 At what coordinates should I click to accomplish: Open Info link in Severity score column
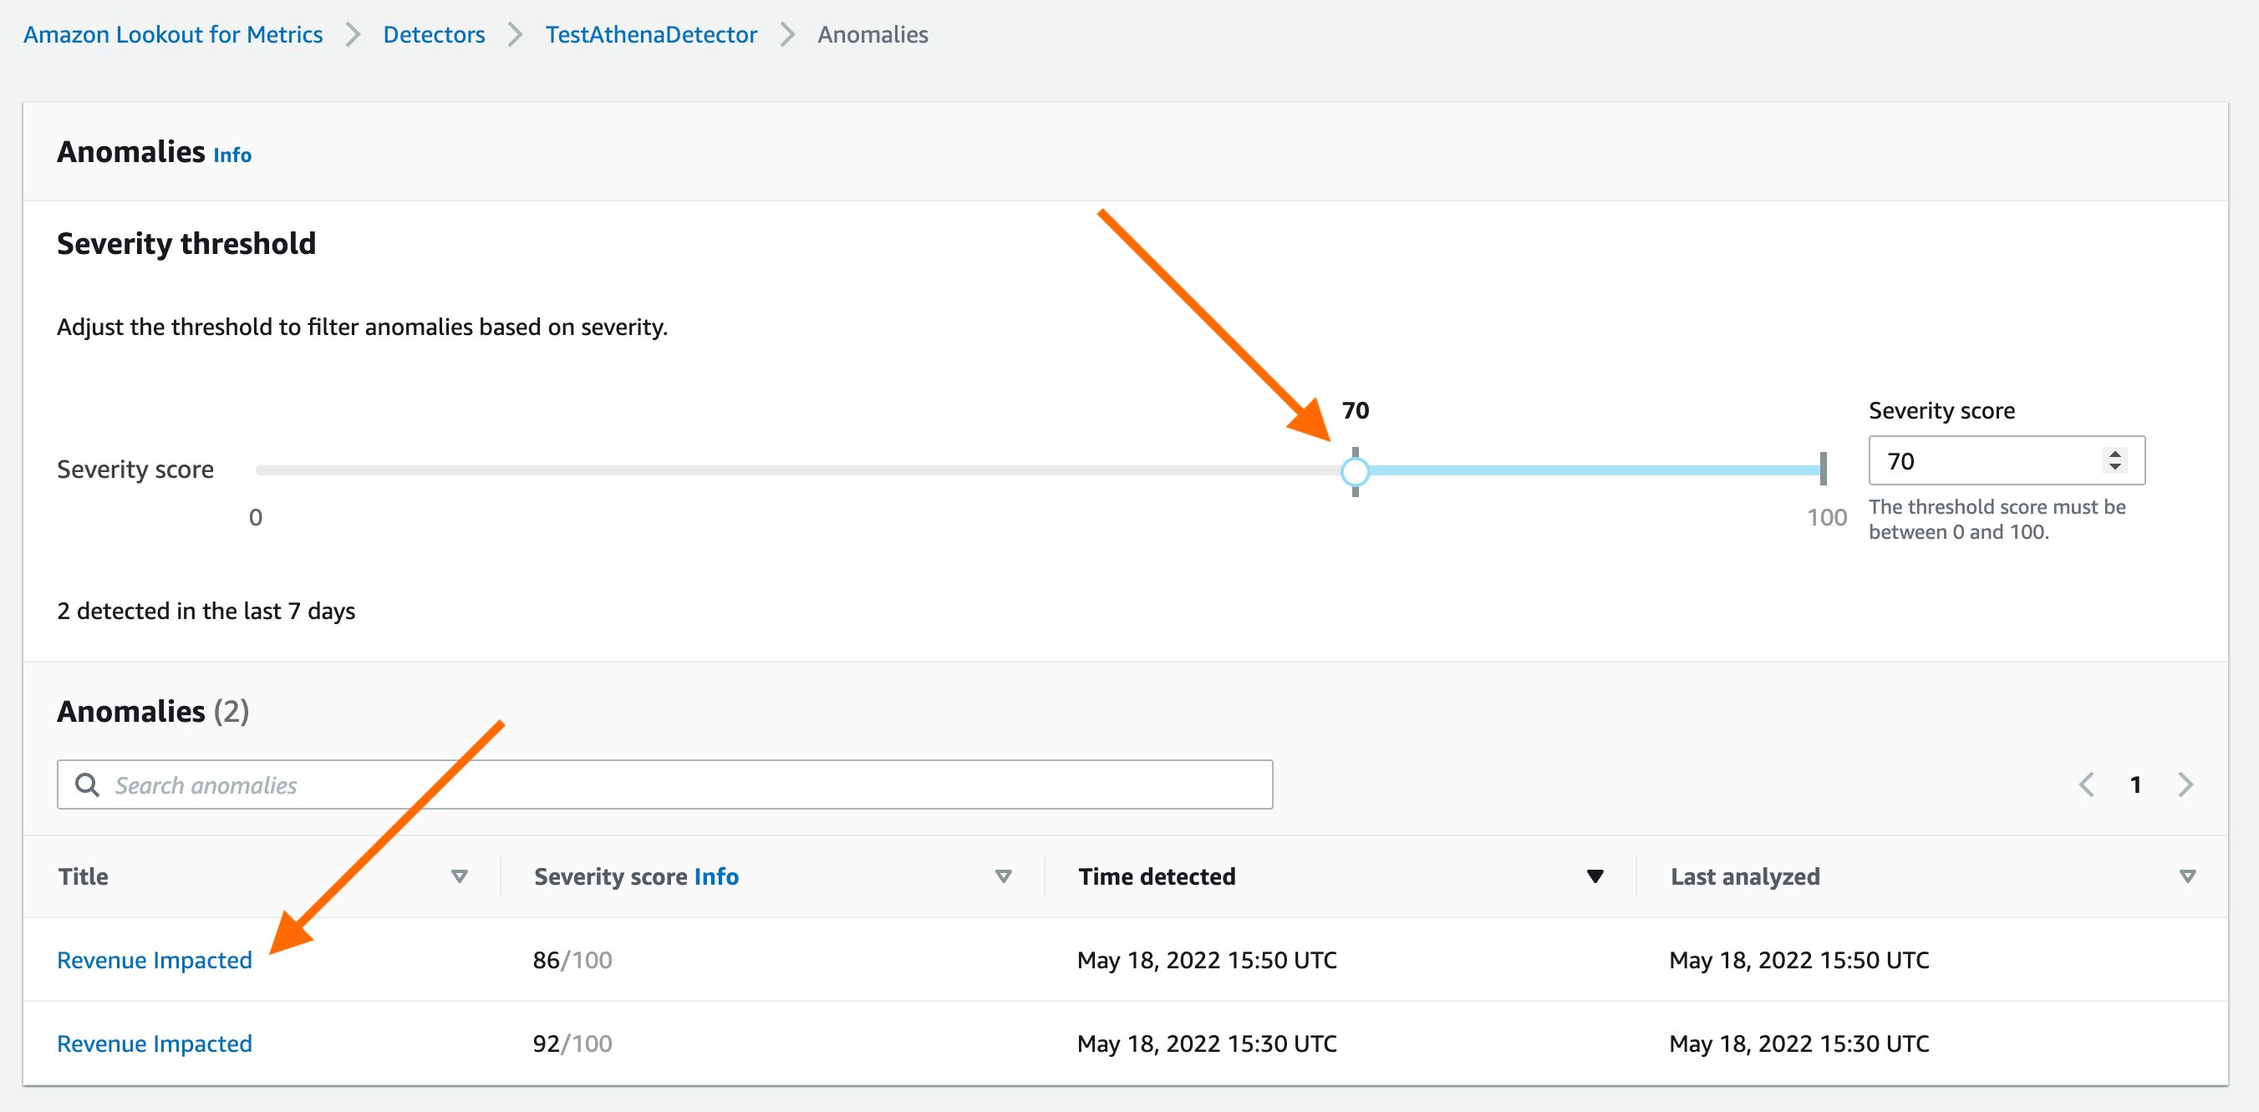click(x=715, y=876)
